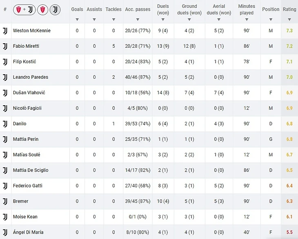
Task: Sort by Acc. passes arrow
Action: pyautogui.click(x=138, y=20)
